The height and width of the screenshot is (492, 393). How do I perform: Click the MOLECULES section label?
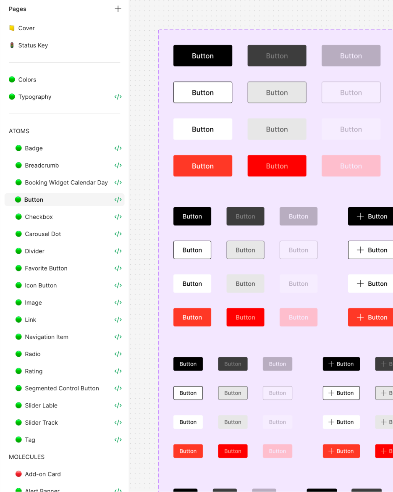coord(26,457)
